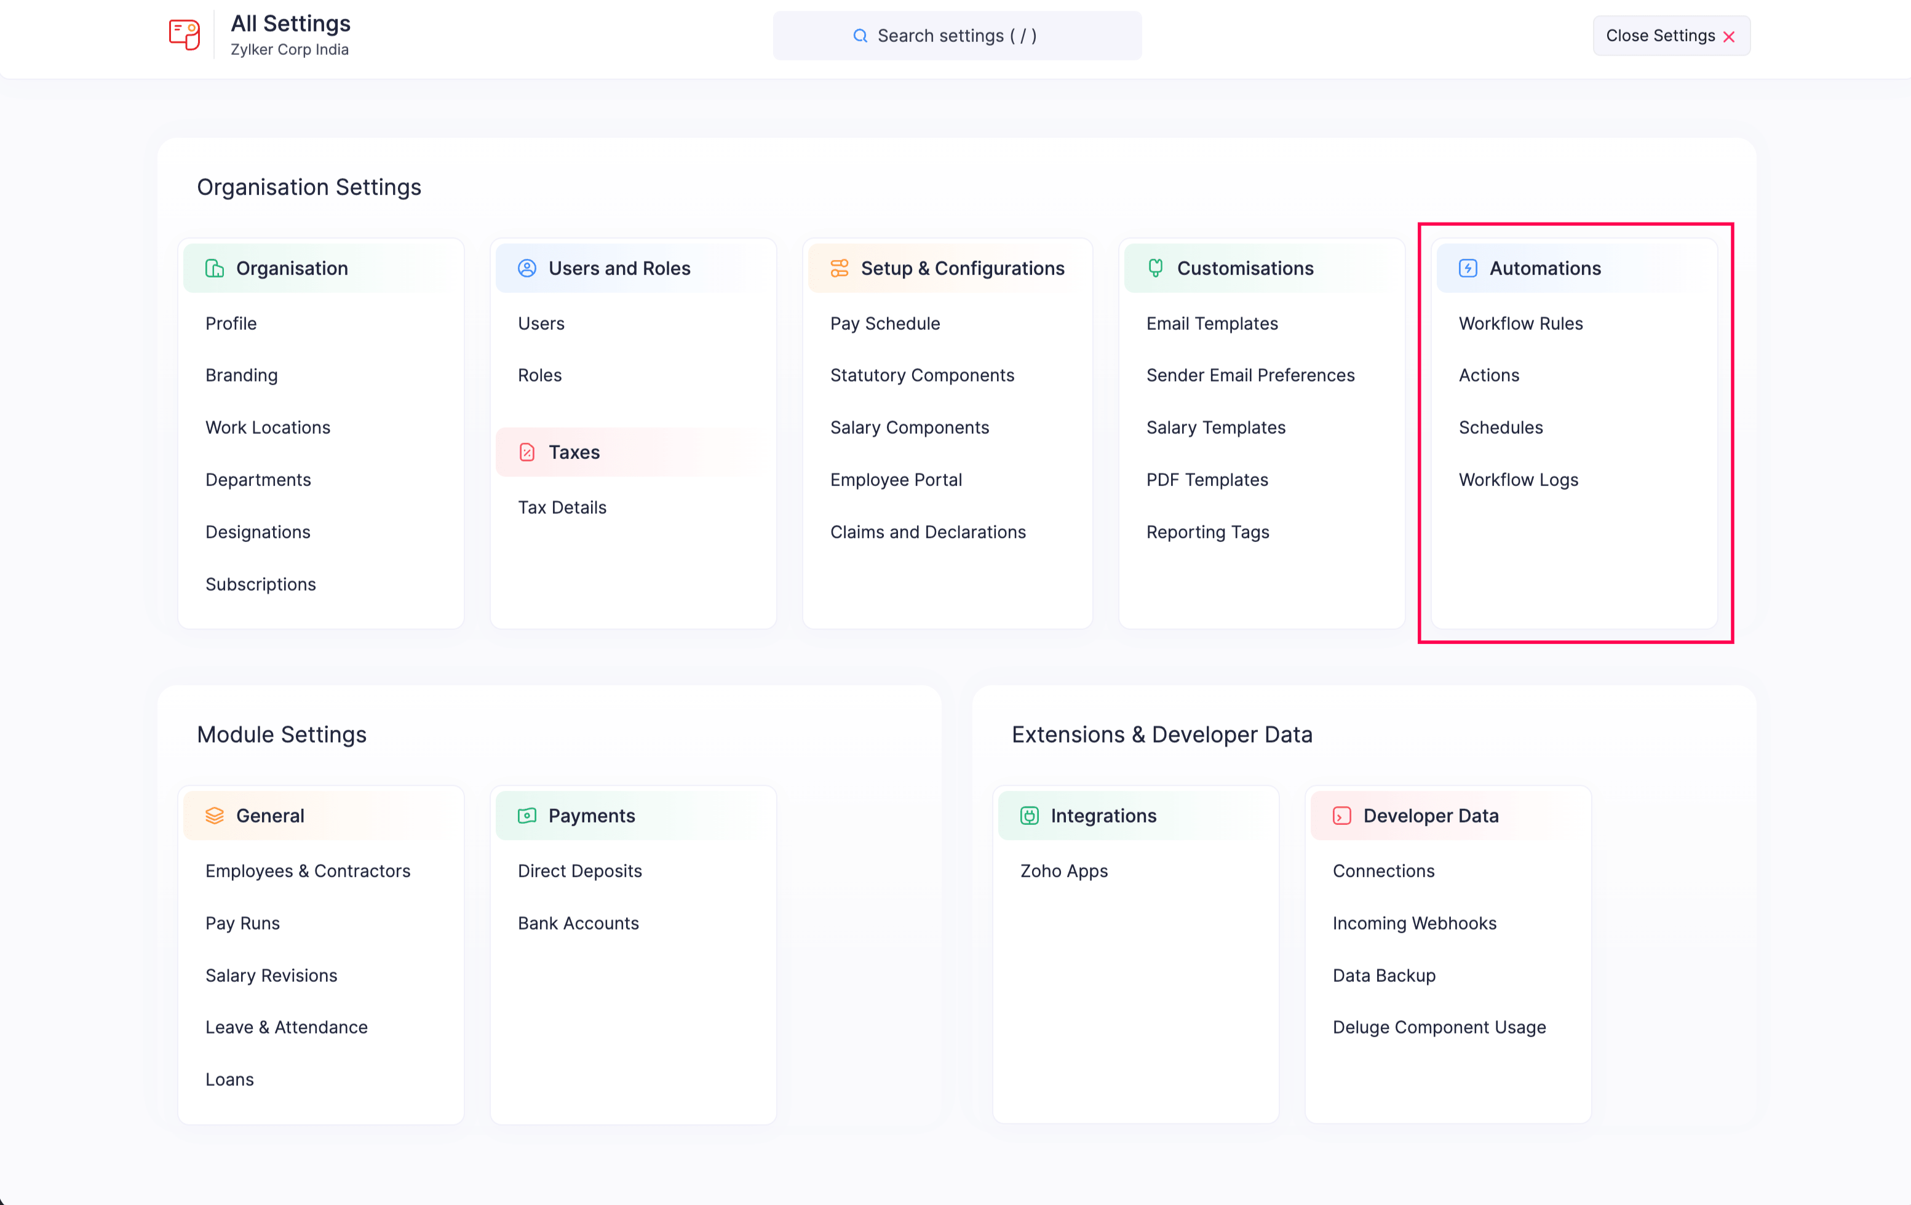The width and height of the screenshot is (1911, 1205).
Task: Open Roles under Users and Roles
Action: [x=539, y=375]
